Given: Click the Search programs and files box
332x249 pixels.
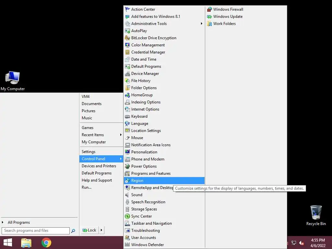Looking at the screenshot, I should click(x=36, y=231).
